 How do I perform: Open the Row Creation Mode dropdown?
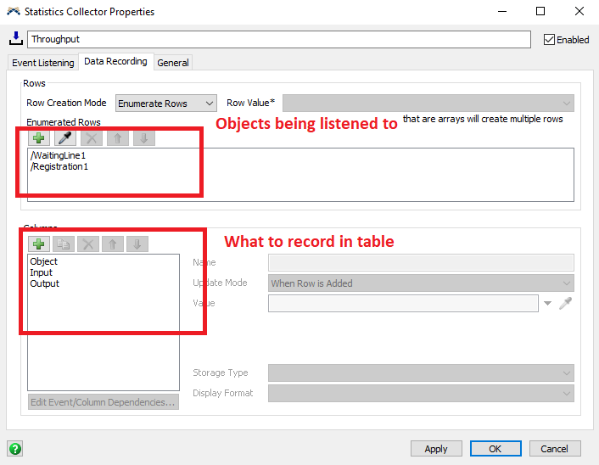[166, 104]
